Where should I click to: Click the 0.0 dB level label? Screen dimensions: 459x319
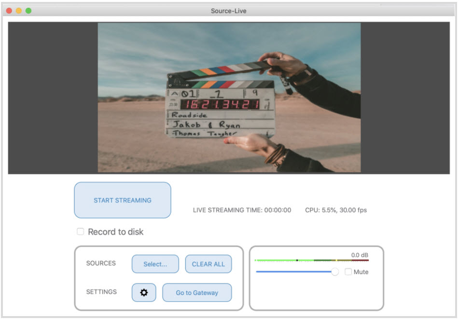tap(360, 255)
